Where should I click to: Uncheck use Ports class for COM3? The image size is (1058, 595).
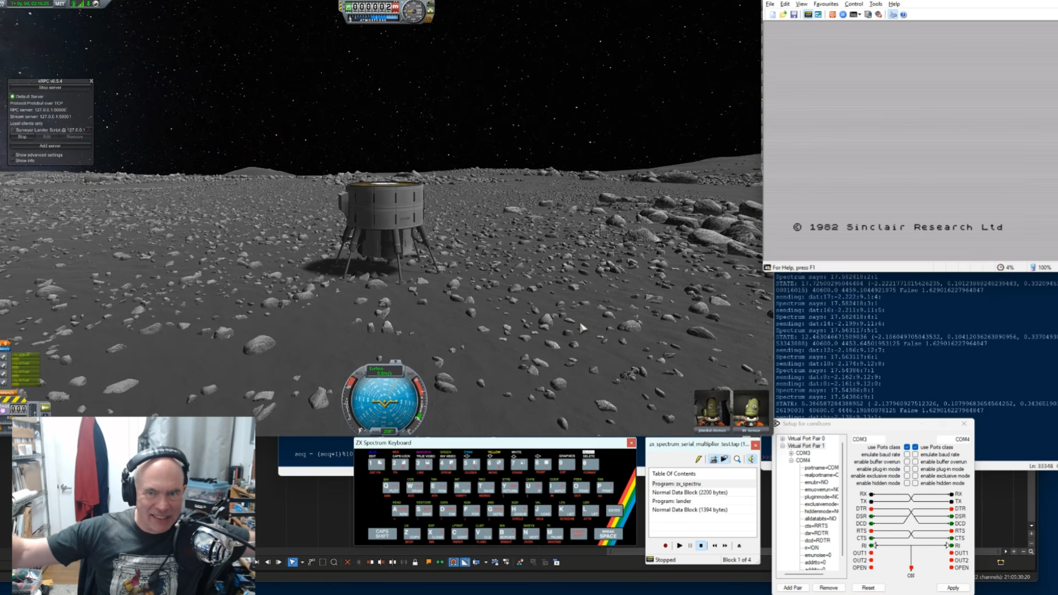(x=906, y=447)
